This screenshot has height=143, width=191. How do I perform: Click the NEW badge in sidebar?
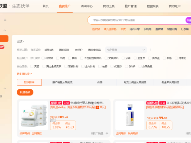(x=2, y=47)
